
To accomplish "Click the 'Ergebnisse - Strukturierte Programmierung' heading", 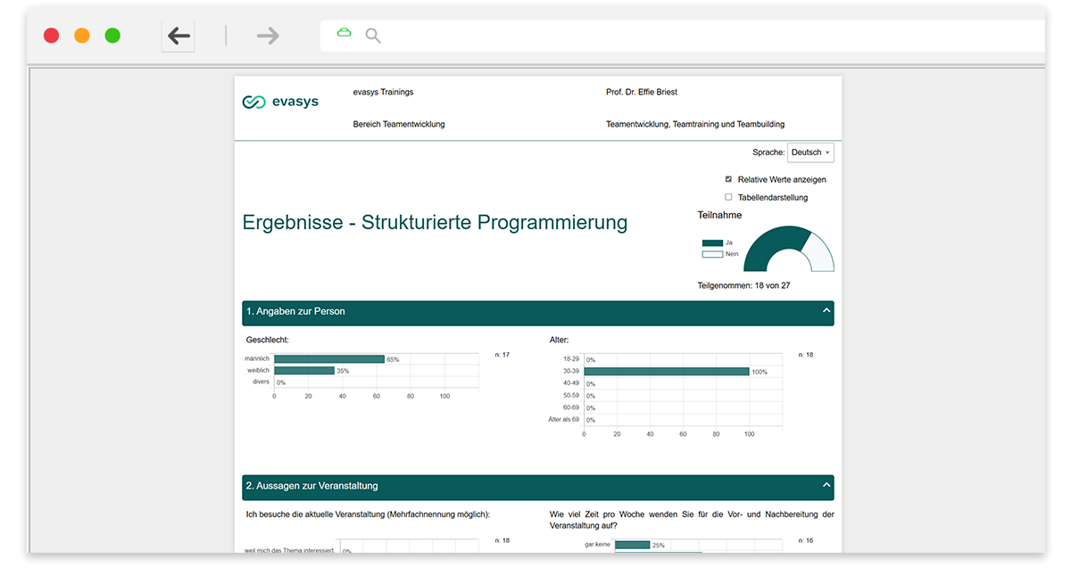I will coord(435,222).
